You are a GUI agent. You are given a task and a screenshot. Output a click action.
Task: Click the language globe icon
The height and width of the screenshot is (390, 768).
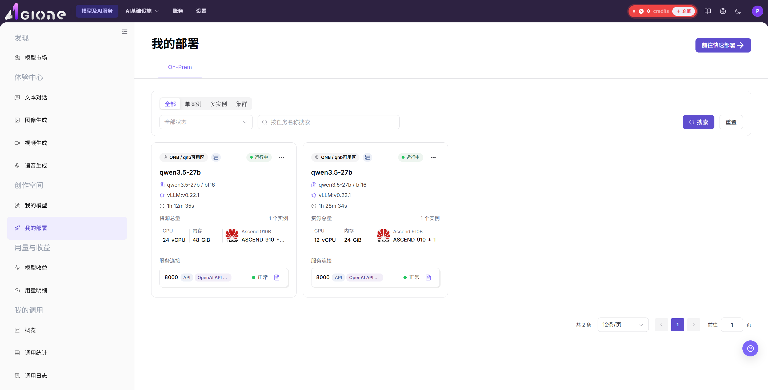723,11
